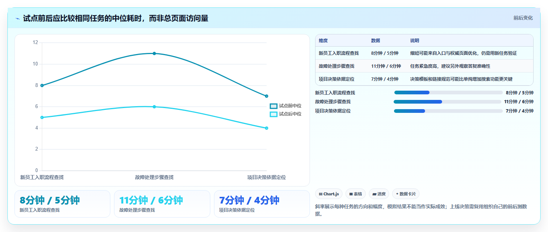Click the 说明 column header
This screenshot has width=548, height=232.
415,41
